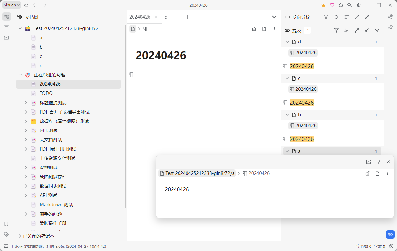Expand the 双链测试 document

26,168
